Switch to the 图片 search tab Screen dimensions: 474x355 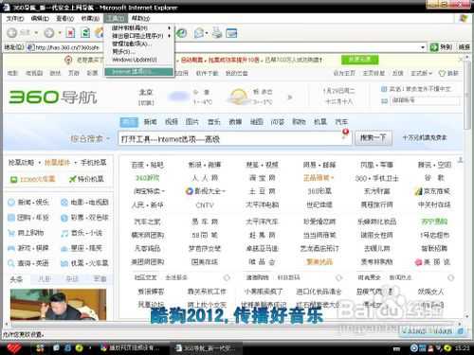[x=192, y=122]
